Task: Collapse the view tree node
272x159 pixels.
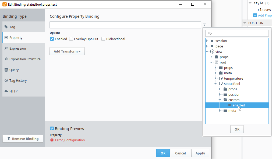Action: pos(207,51)
